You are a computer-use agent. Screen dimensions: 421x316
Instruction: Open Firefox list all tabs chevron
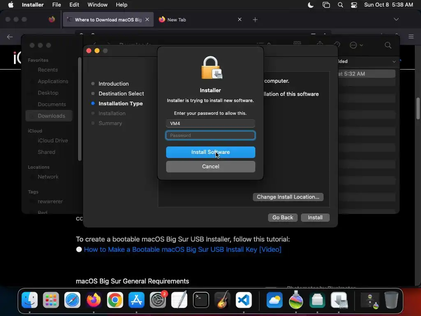pyautogui.click(x=396, y=19)
